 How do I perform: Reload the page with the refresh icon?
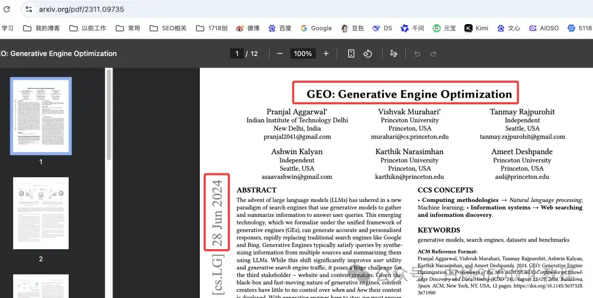coord(7,9)
